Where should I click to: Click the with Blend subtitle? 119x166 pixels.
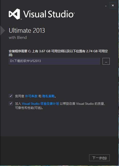click(18, 38)
